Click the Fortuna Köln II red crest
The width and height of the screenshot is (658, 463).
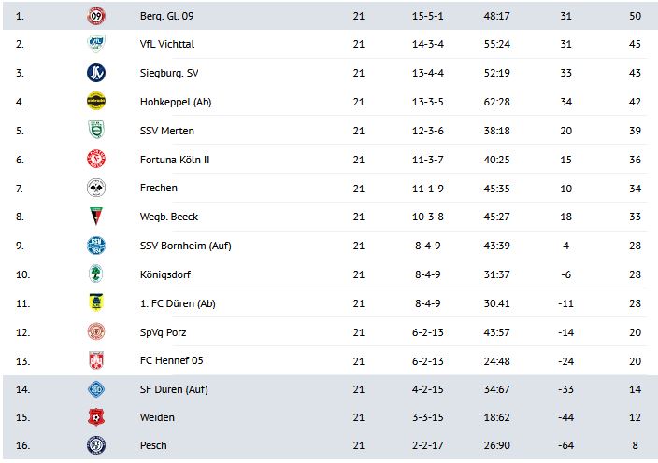[95, 160]
